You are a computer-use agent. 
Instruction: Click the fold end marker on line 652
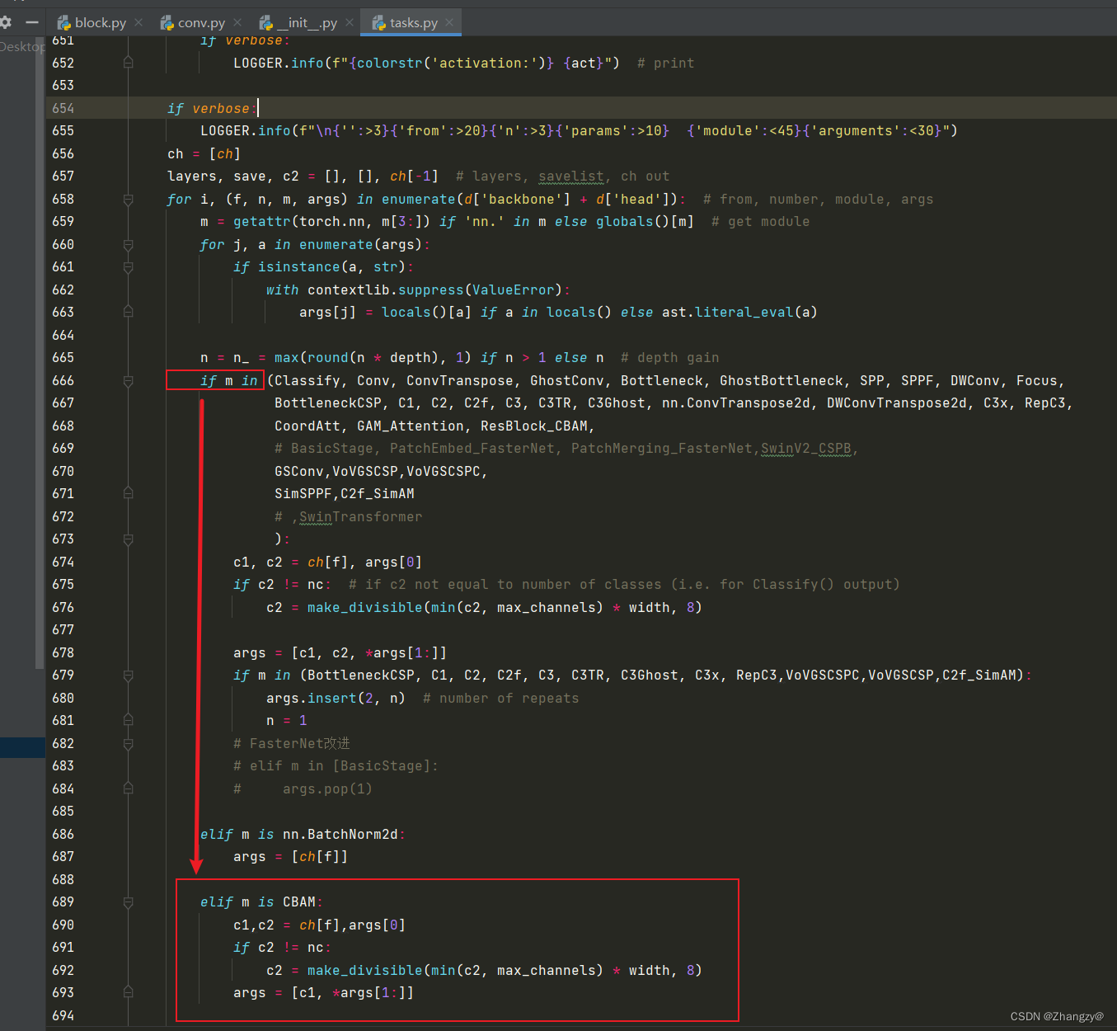coord(128,63)
